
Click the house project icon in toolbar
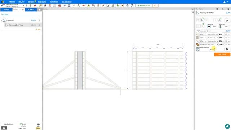coord(3,5)
